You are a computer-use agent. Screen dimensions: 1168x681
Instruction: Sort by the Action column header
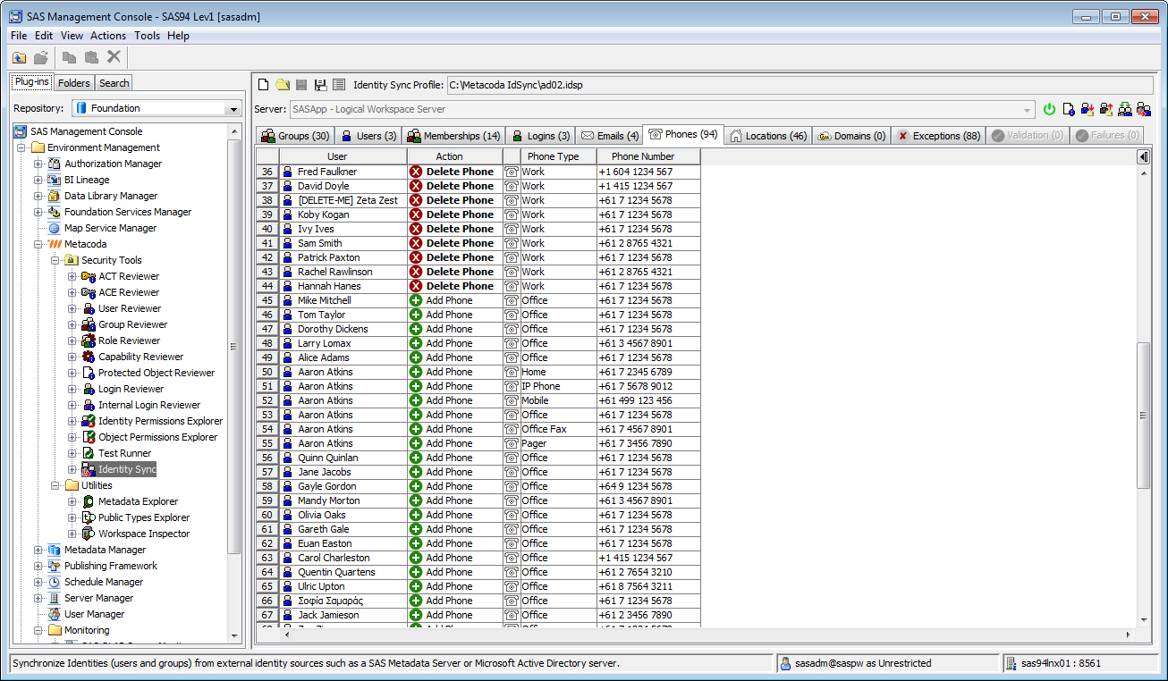coord(455,156)
